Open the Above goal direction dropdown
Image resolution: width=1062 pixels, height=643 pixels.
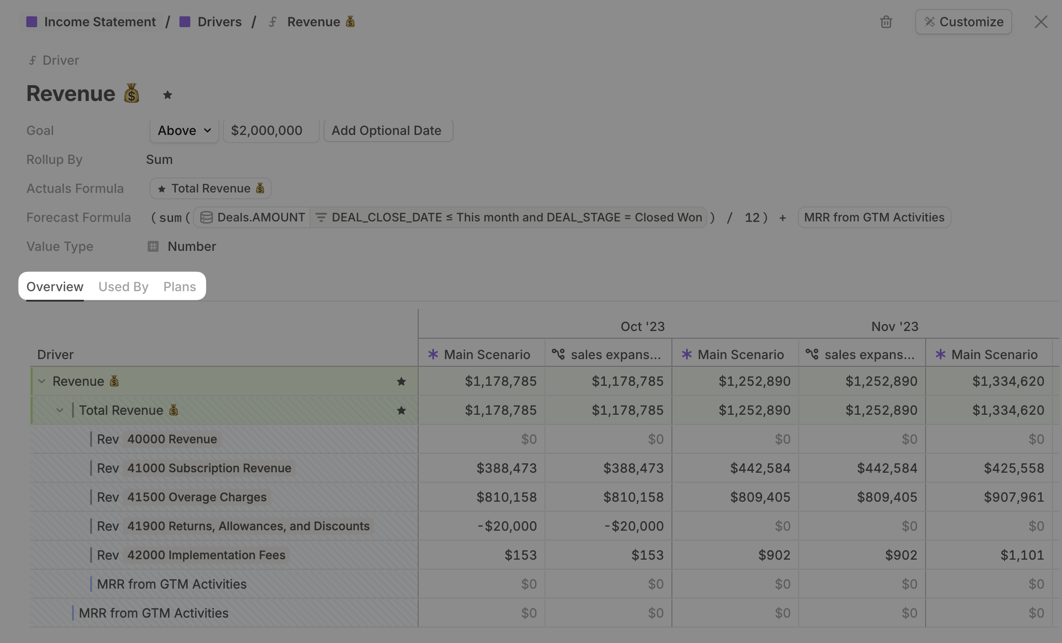click(184, 131)
